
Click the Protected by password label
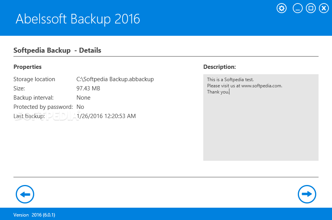pos(43,107)
